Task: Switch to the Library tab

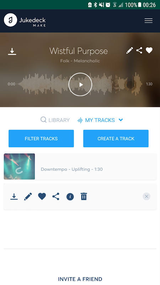Action: (x=55, y=120)
